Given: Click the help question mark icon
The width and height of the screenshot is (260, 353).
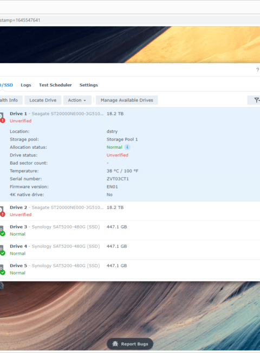Looking at the screenshot, I should click(x=257, y=70).
